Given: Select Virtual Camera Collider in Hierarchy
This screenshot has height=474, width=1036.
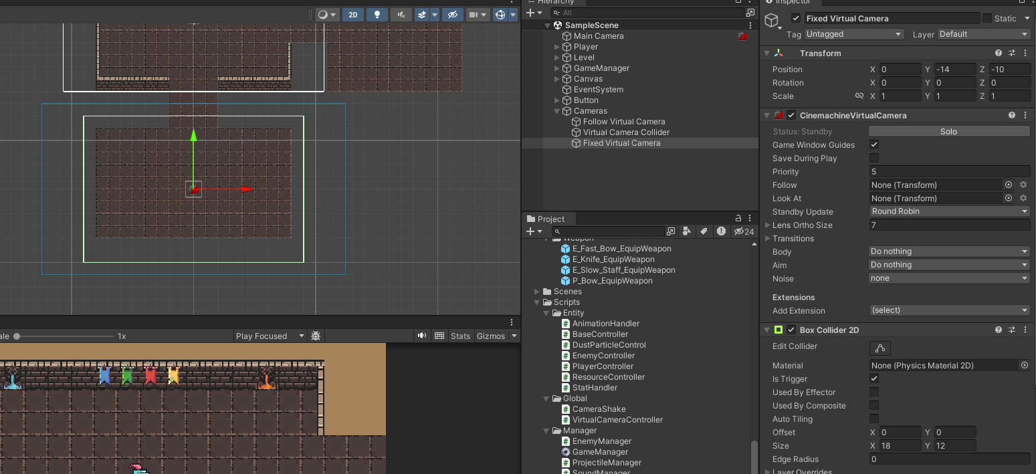Looking at the screenshot, I should pyautogui.click(x=626, y=132).
